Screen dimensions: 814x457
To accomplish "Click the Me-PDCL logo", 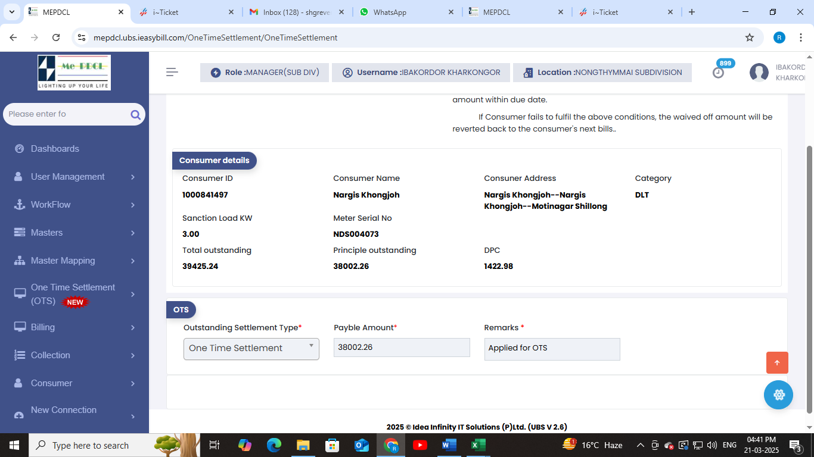I will (x=74, y=73).
